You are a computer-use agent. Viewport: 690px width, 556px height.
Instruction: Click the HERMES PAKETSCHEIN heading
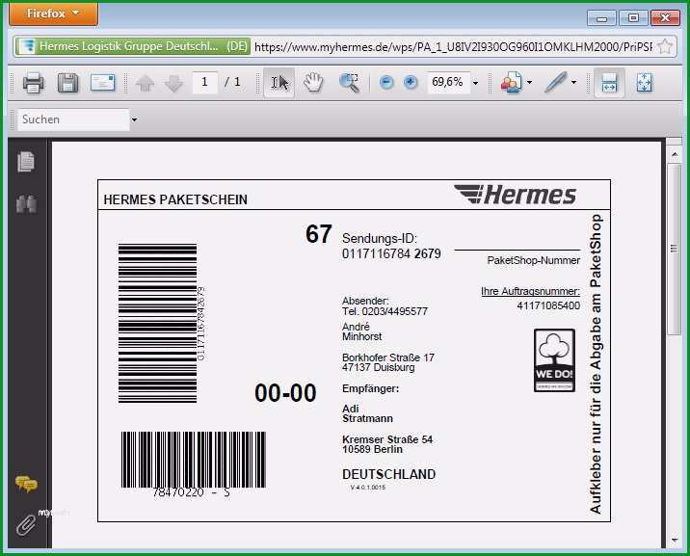pos(175,199)
